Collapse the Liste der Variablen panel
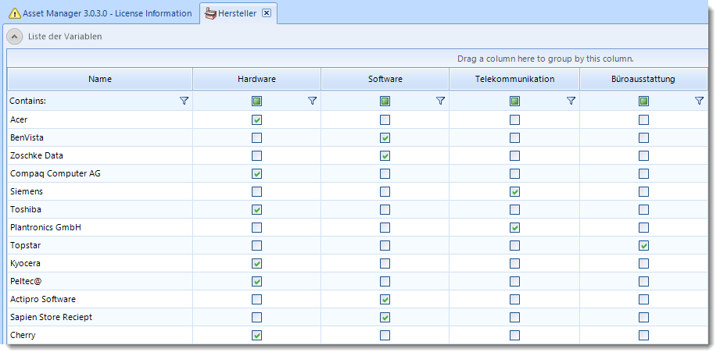 [15, 36]
